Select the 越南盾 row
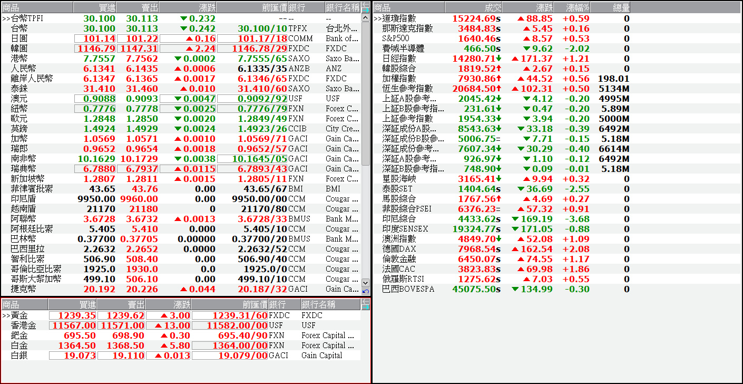Viewport: 743px width, 384px height. pyautogui.click(x=181, y=209)
